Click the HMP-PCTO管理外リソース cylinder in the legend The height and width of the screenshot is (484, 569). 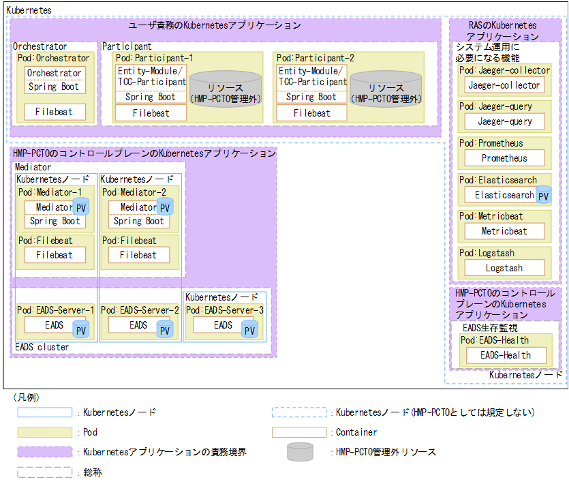tap(300, 452)
